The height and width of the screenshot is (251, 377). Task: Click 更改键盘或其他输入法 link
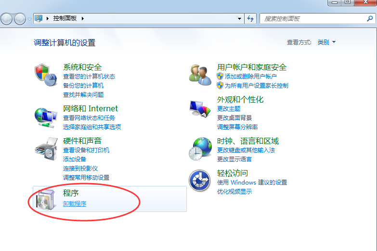pyautogui.click(x=246, y=150)
